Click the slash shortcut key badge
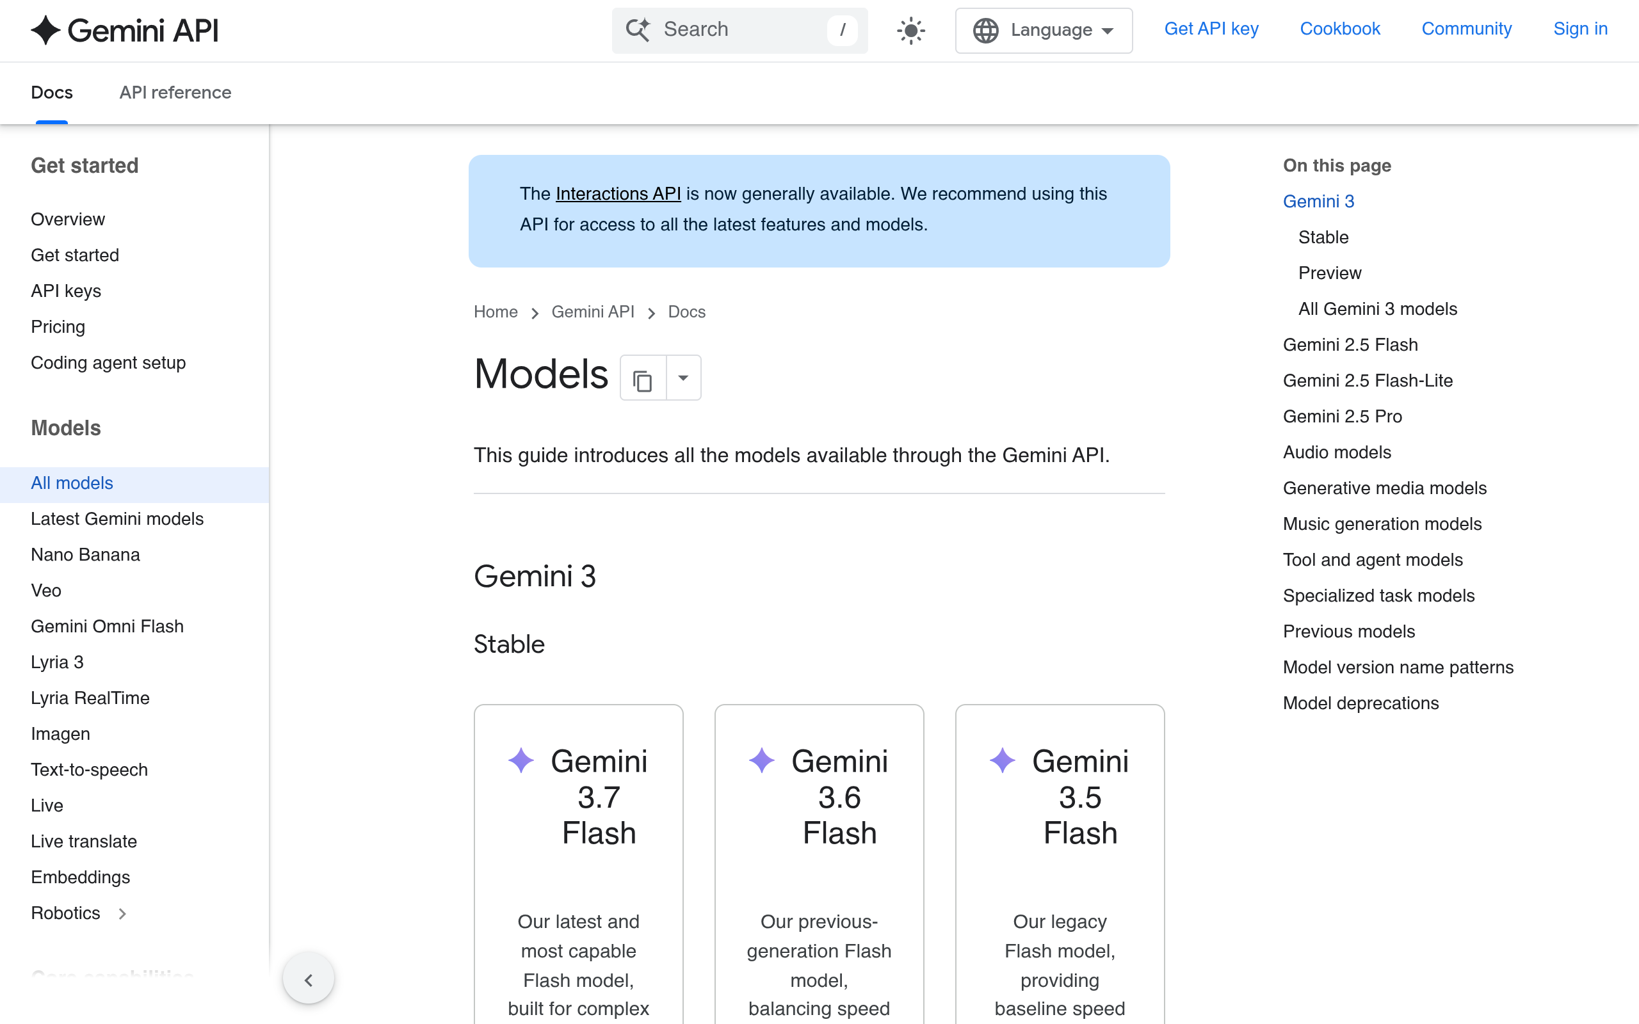This screenshot has height=1024, width=1639. tap(842, 30)
